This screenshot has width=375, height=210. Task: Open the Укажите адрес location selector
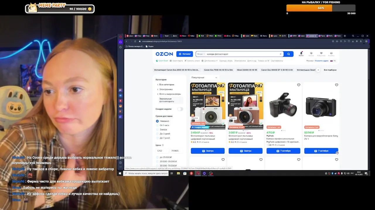(x=321, y=61)
